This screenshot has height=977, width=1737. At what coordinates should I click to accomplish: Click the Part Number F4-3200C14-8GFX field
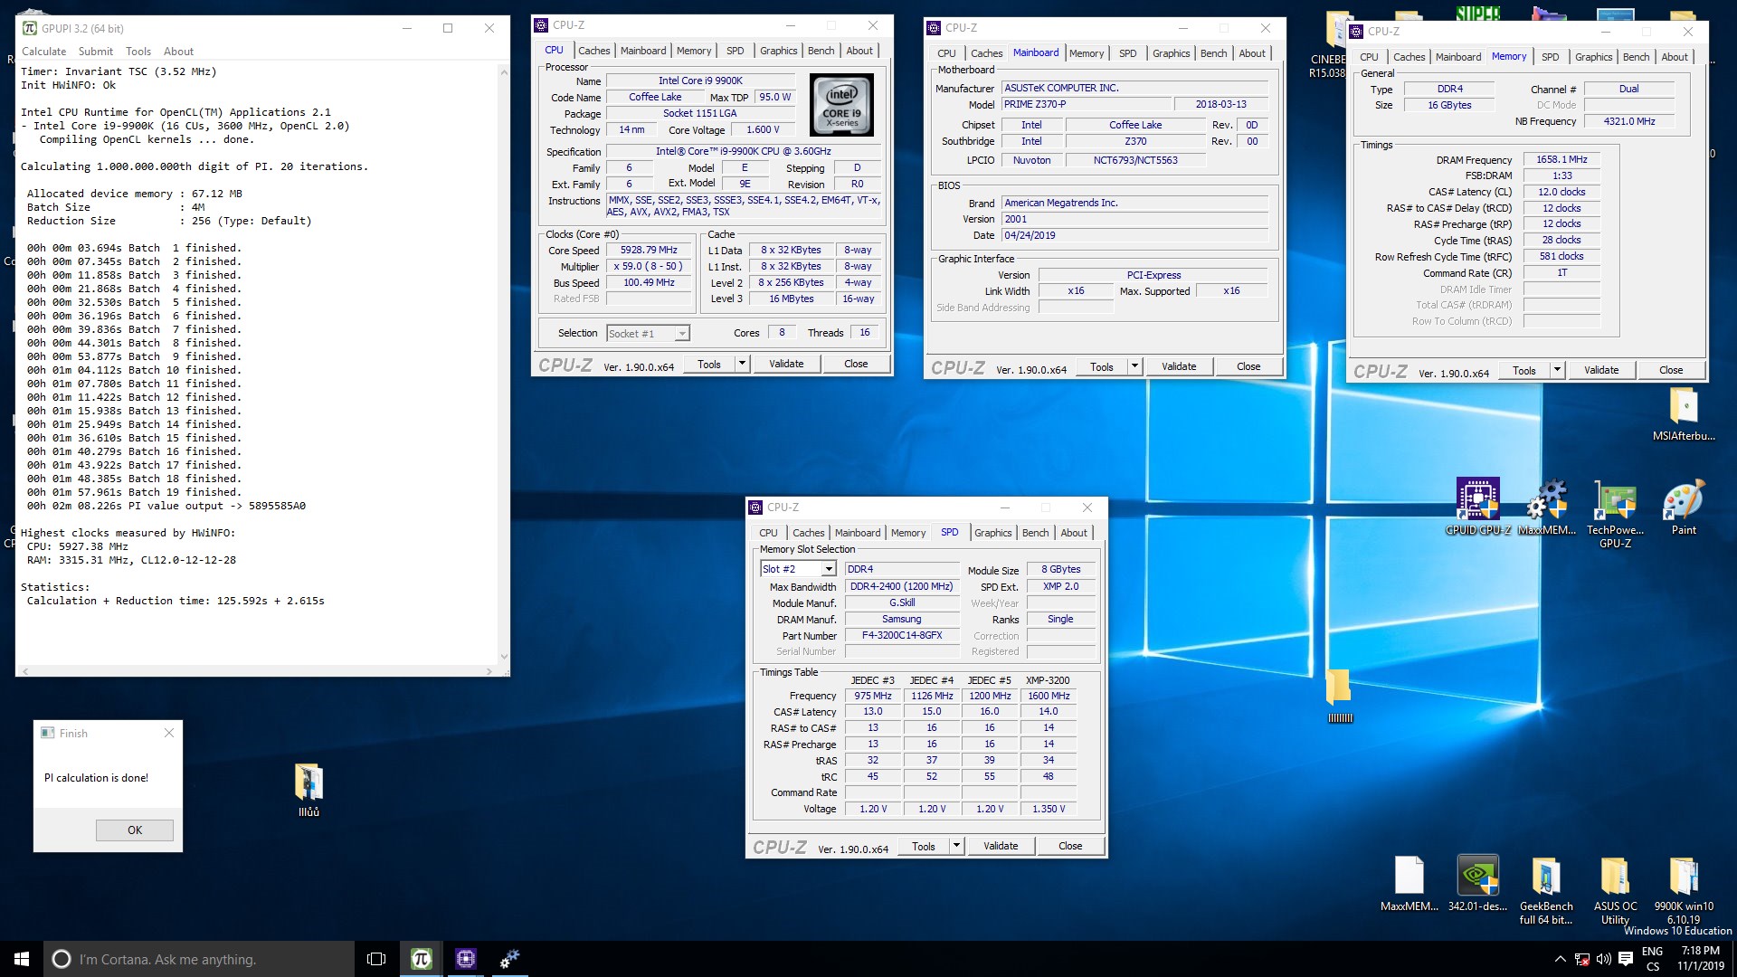click(x=902, y=635)
